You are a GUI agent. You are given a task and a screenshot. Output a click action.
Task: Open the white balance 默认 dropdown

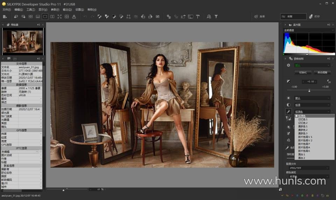312,98
